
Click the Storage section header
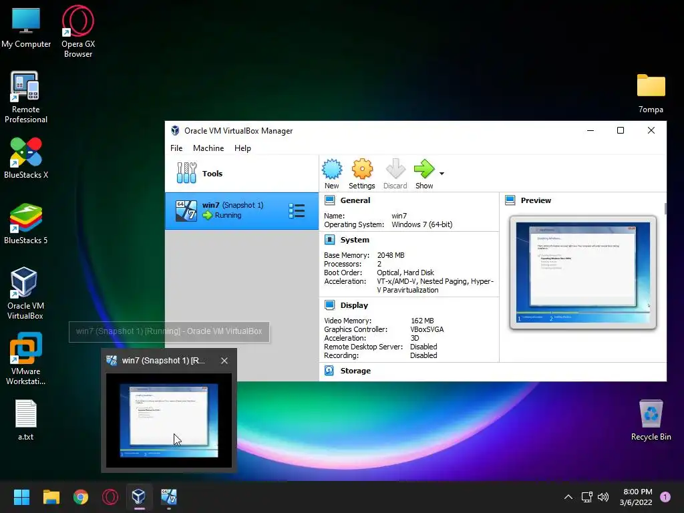pyautogui.click(x=355, y=370)
